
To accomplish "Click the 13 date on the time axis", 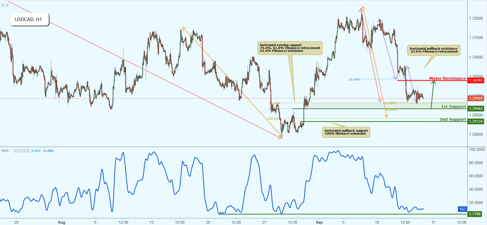I will tap(152, 222).
